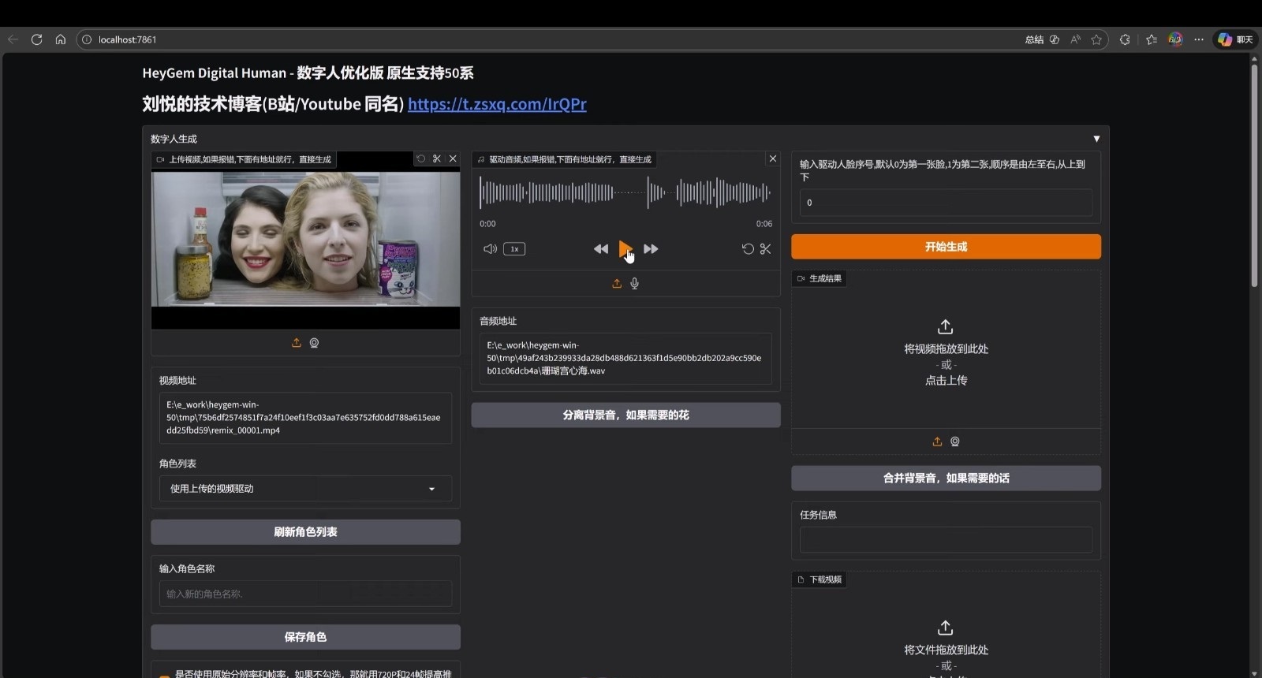Focus the 输入角色名称 text field
1262x678 pixels.
point(305,594)
